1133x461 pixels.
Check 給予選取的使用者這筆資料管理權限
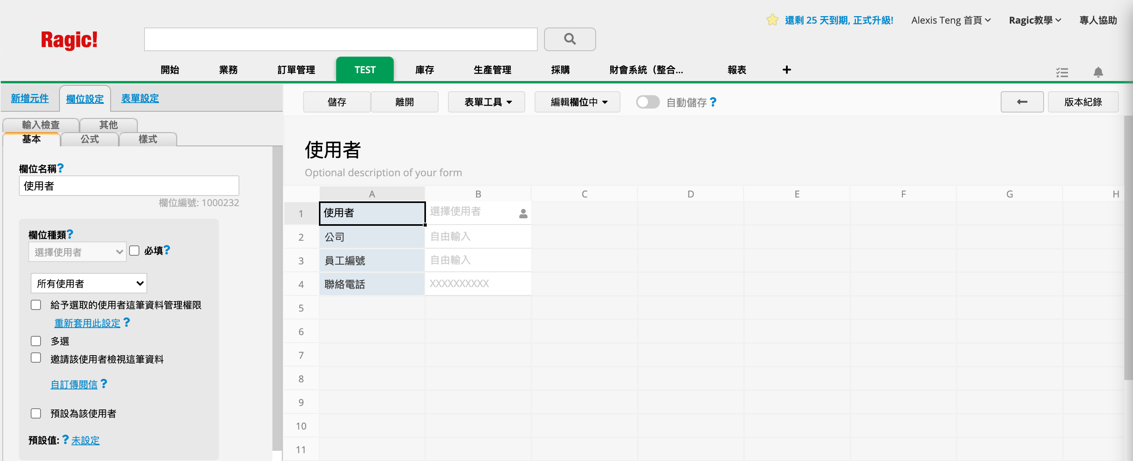click(35, 304)
